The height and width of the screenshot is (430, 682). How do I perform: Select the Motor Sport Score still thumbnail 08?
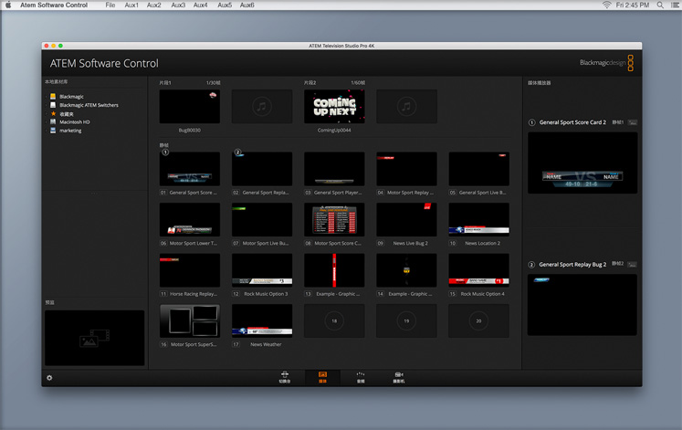[x=333, y=220]
